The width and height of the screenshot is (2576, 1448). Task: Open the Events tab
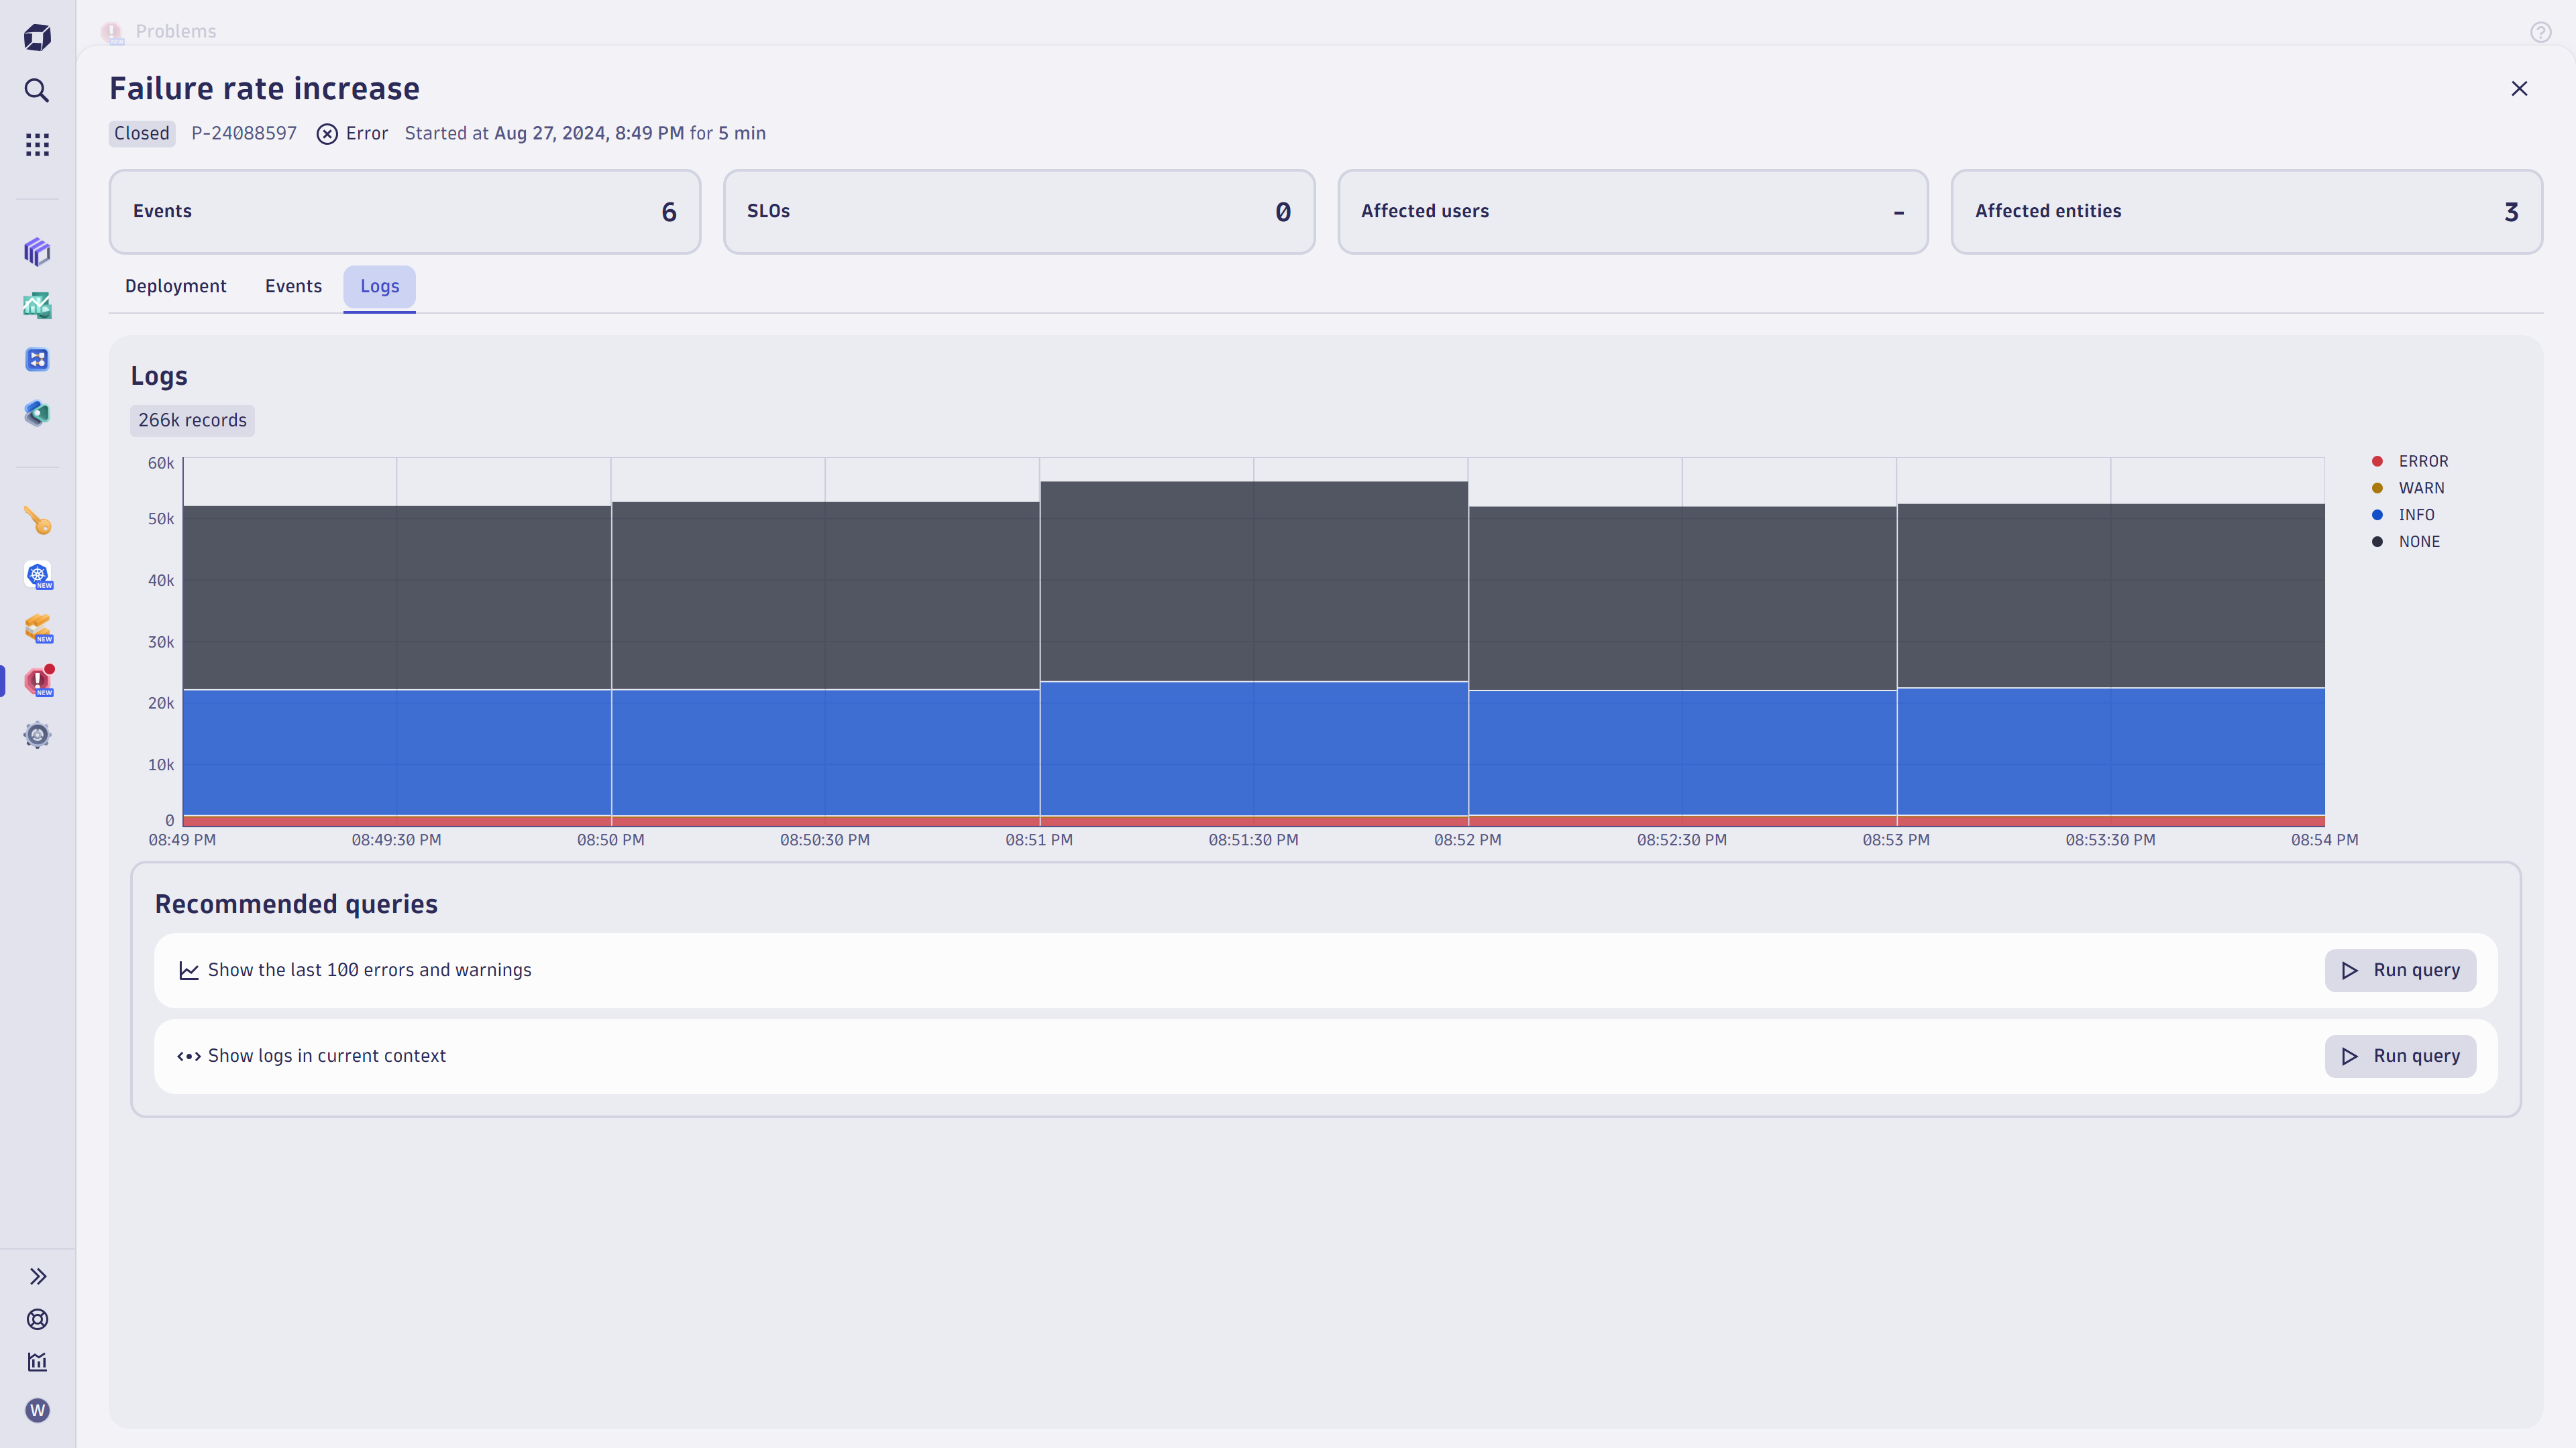[293, 287]
